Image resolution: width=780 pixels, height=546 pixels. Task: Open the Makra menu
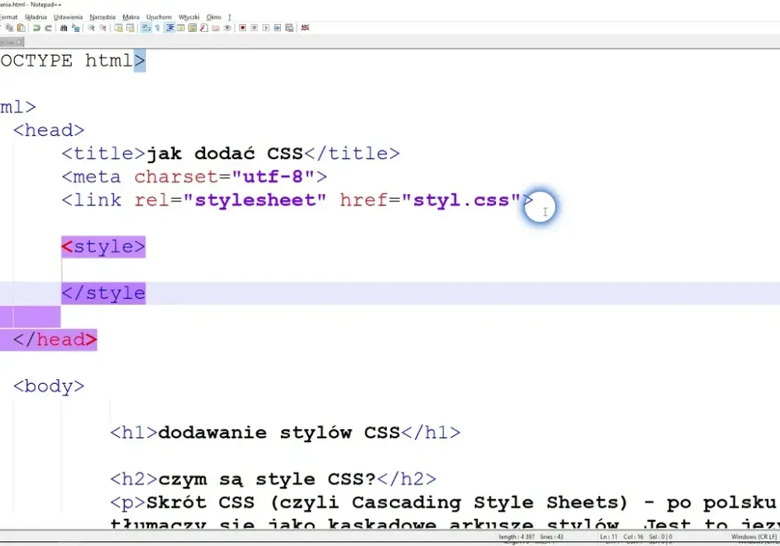(x=131, y=17)
